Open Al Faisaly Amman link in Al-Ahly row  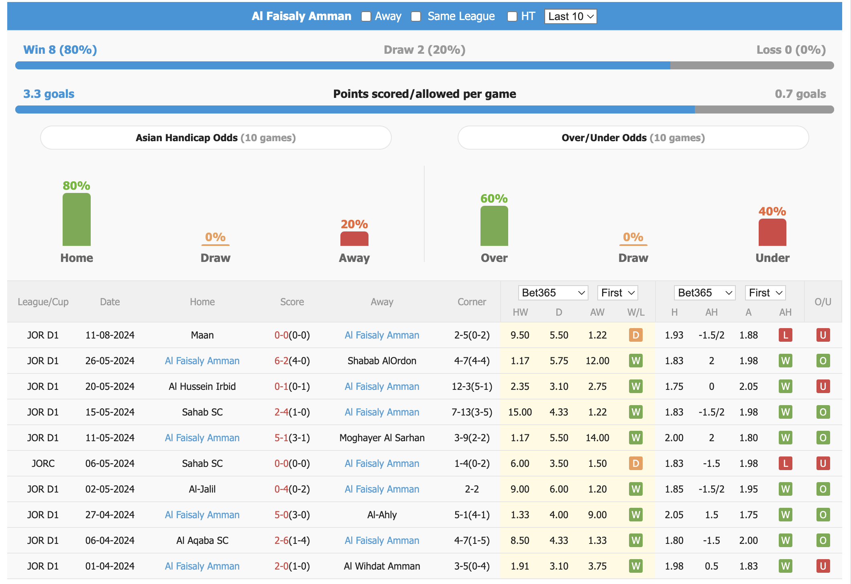point(202,515)
